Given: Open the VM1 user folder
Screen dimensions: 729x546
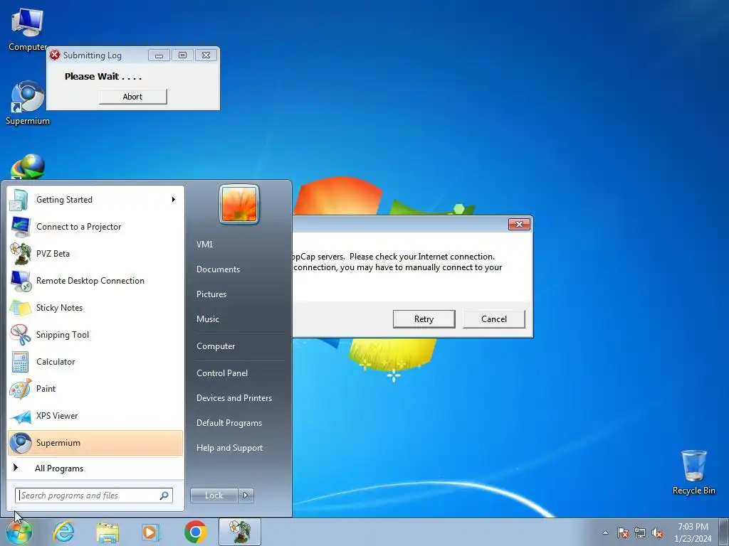Looking at the screenshot, I should (x=204, y=245).
